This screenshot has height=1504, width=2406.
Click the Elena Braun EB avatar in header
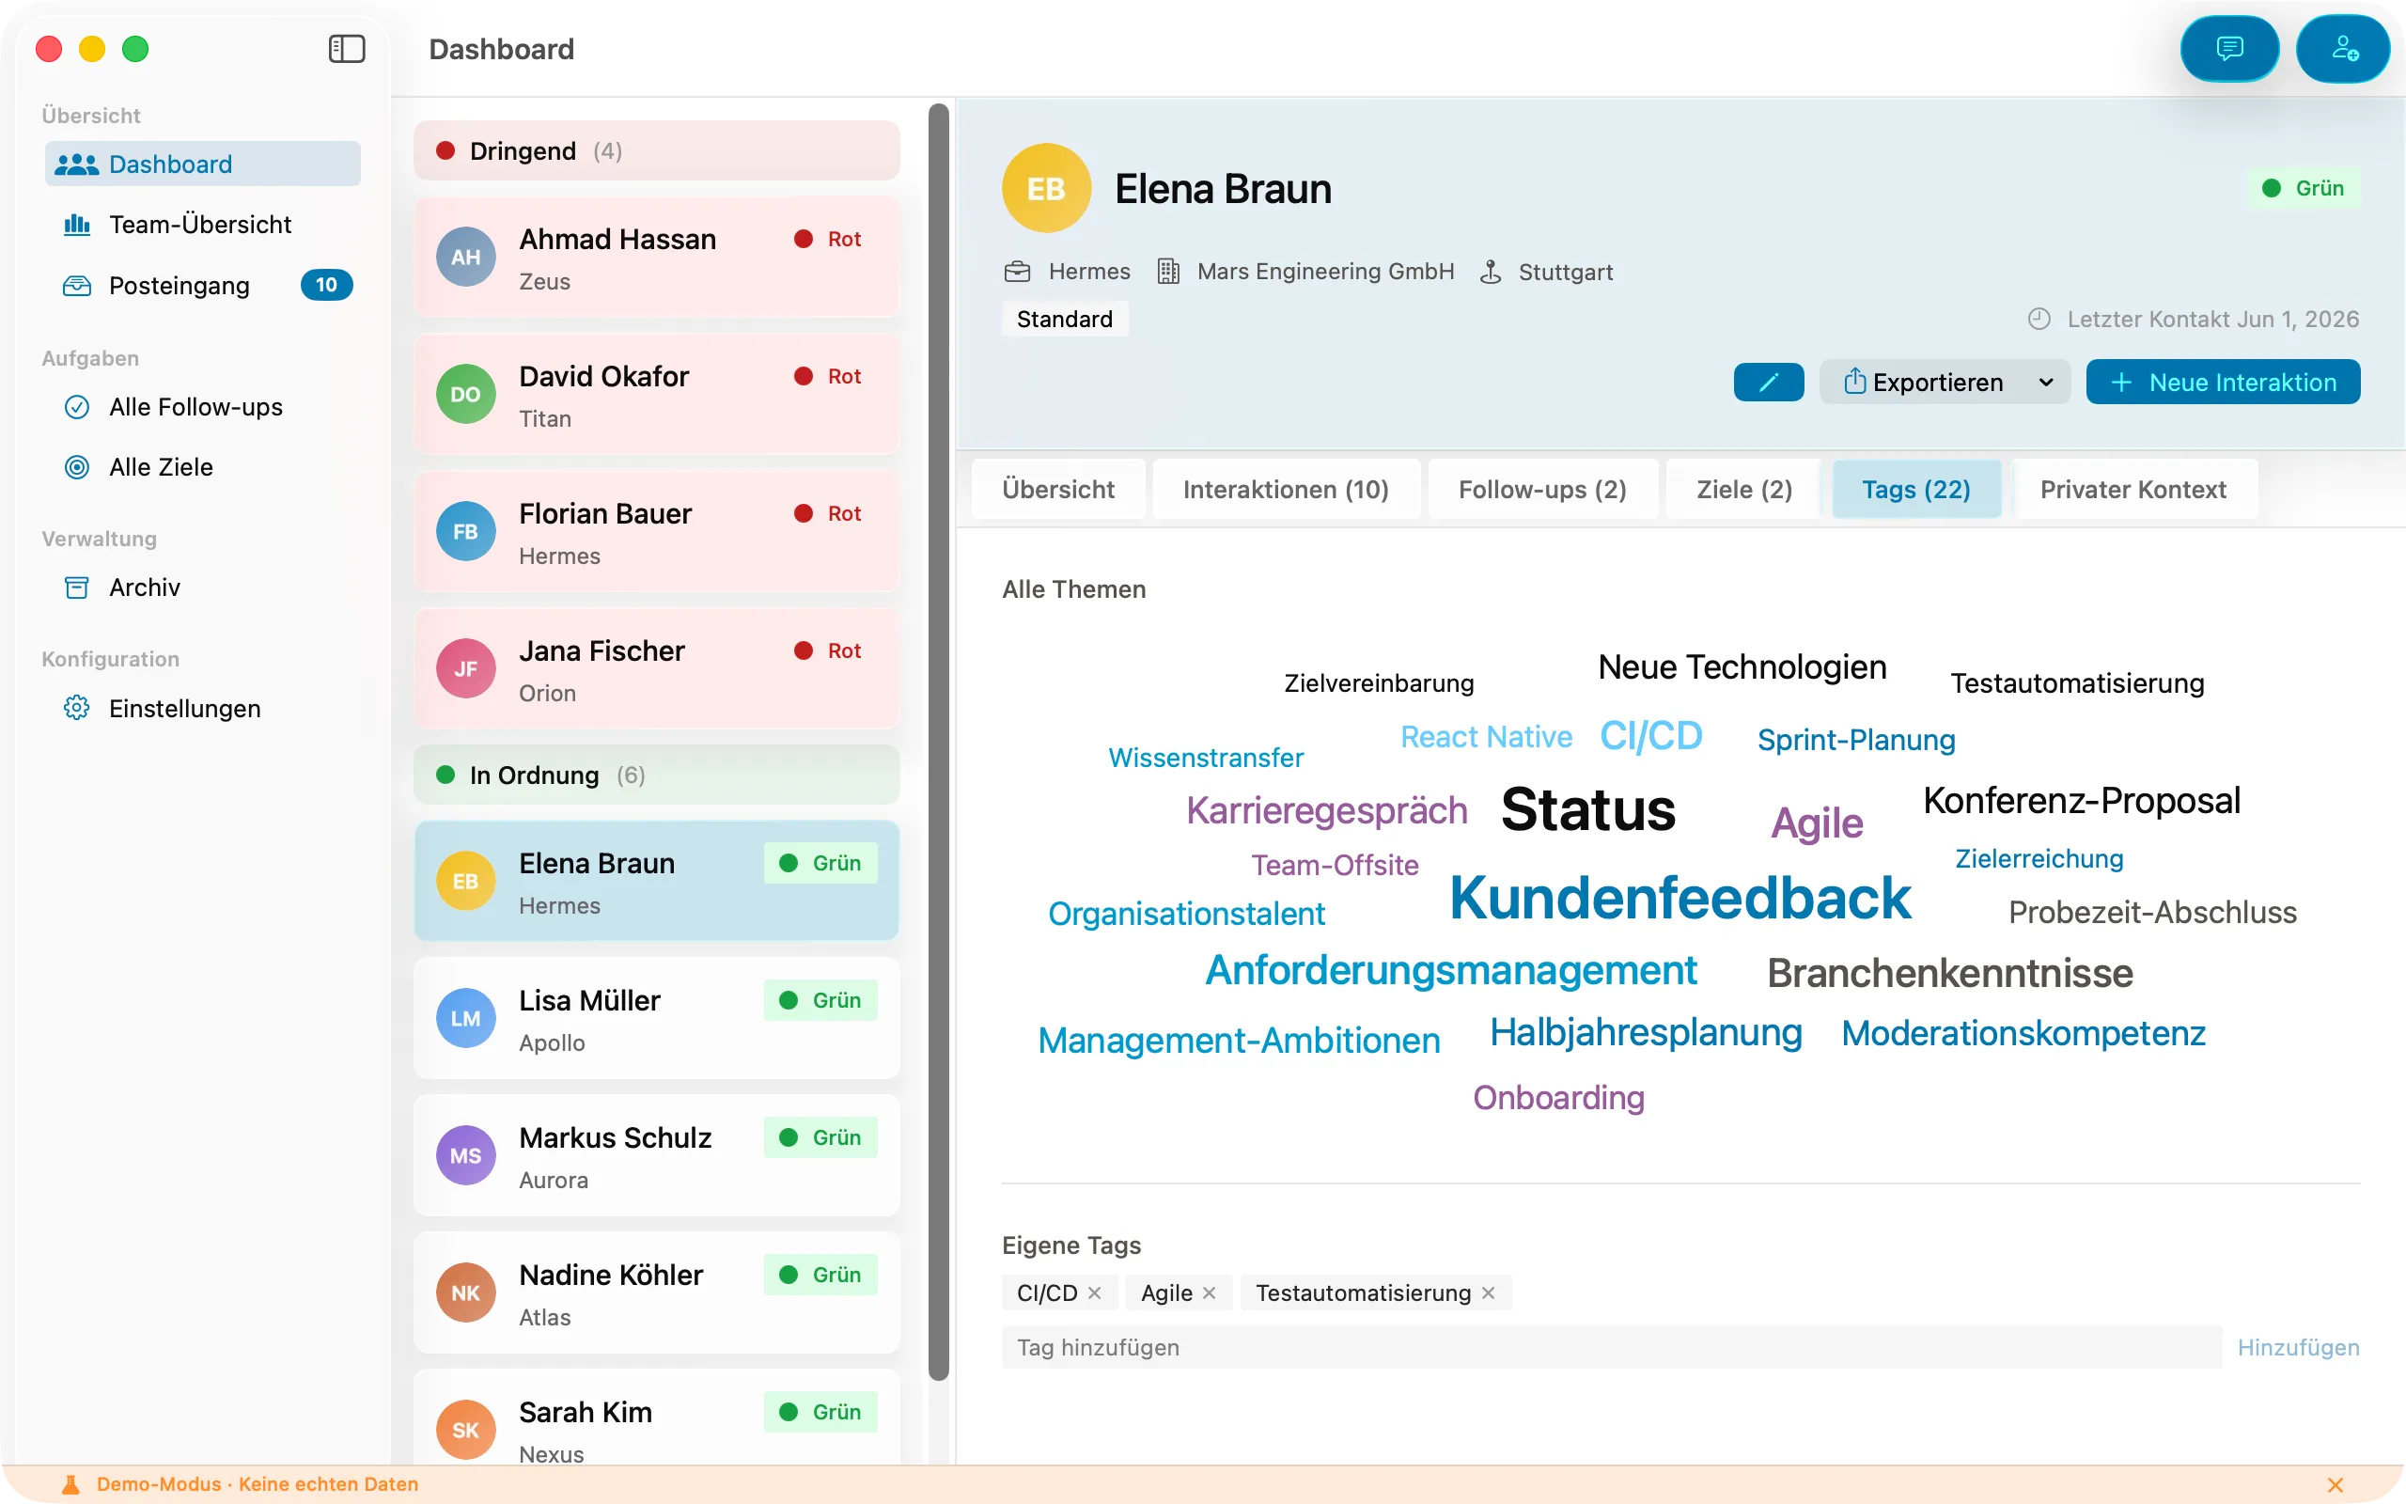click(x=1046, y=188)
